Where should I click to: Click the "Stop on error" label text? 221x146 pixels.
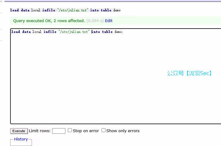[86, 131]
